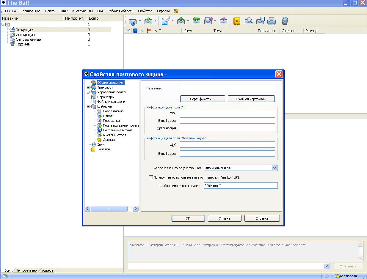
Task: Click the delete message trash icon
Action: point(285,21)
